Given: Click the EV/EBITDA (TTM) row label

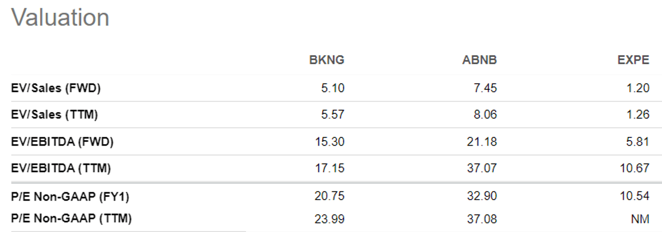Looking at the screenshot, I should point(61,168).
